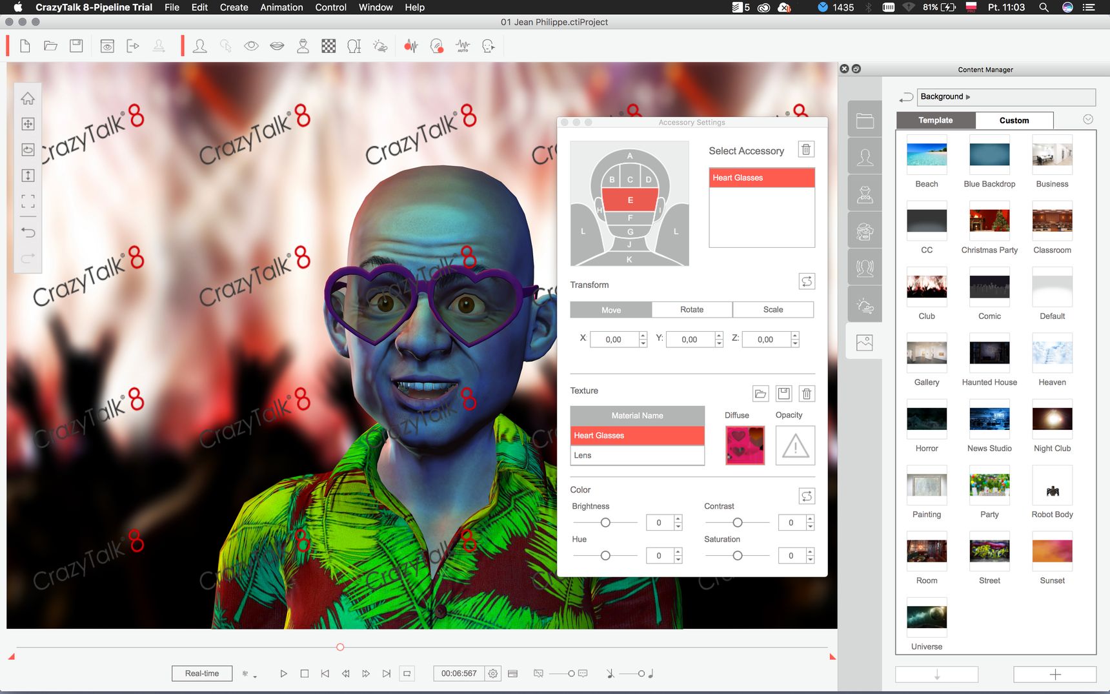The width and height of the screenshot is (1110, 694).
Task: Adjust the Z position stepper
Action: point(795,340)
